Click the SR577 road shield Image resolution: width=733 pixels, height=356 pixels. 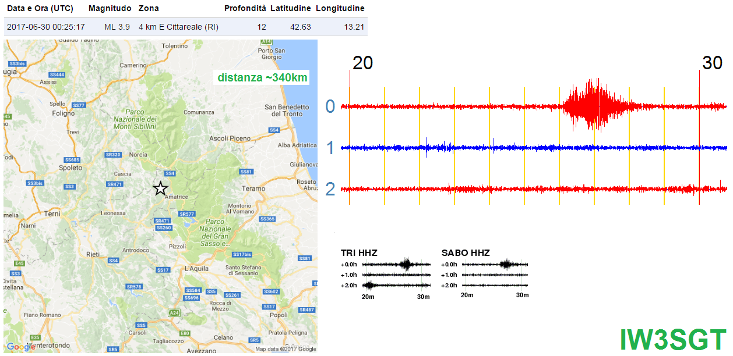186,214
